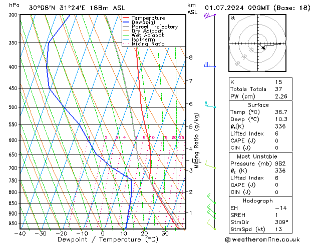Click the 300 hPa pressure label
This screenshot has height=243, width=315.
(14, 15)
